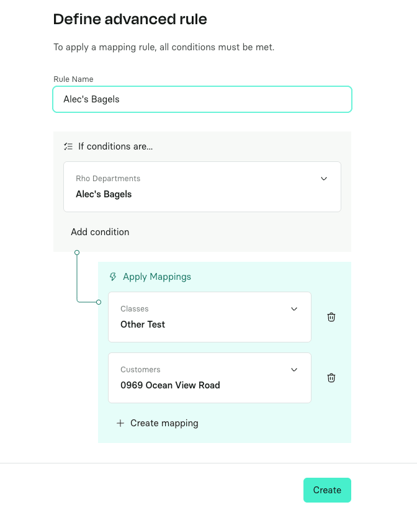417x510 pixels.
Task: Click the connector node below Add condition
Action: click(77, 253)
